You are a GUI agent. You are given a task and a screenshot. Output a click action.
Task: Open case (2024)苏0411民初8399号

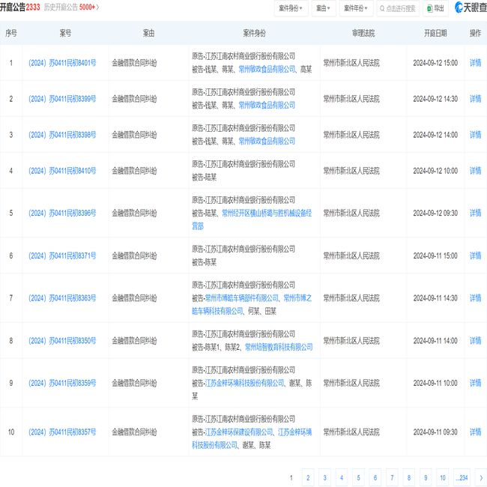(x=62, y=99)
